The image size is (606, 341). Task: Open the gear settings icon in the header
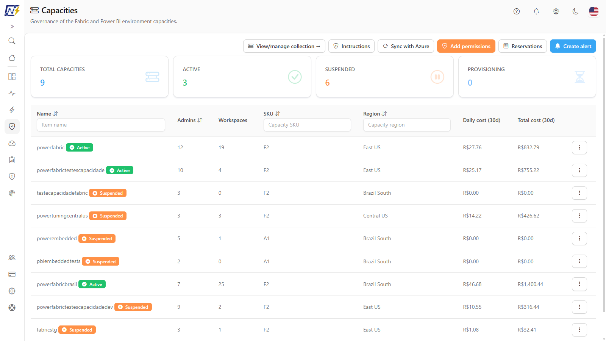point(556,11)
